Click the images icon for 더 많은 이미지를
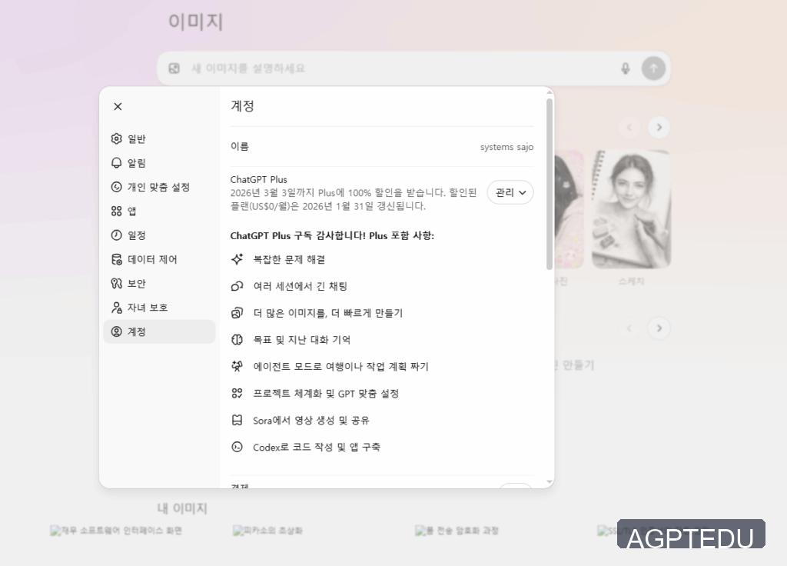 pyautogui.click(x=237, y=313)
